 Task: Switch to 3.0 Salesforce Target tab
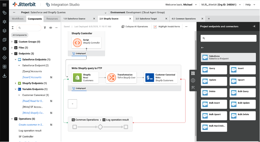pos(146,19)
